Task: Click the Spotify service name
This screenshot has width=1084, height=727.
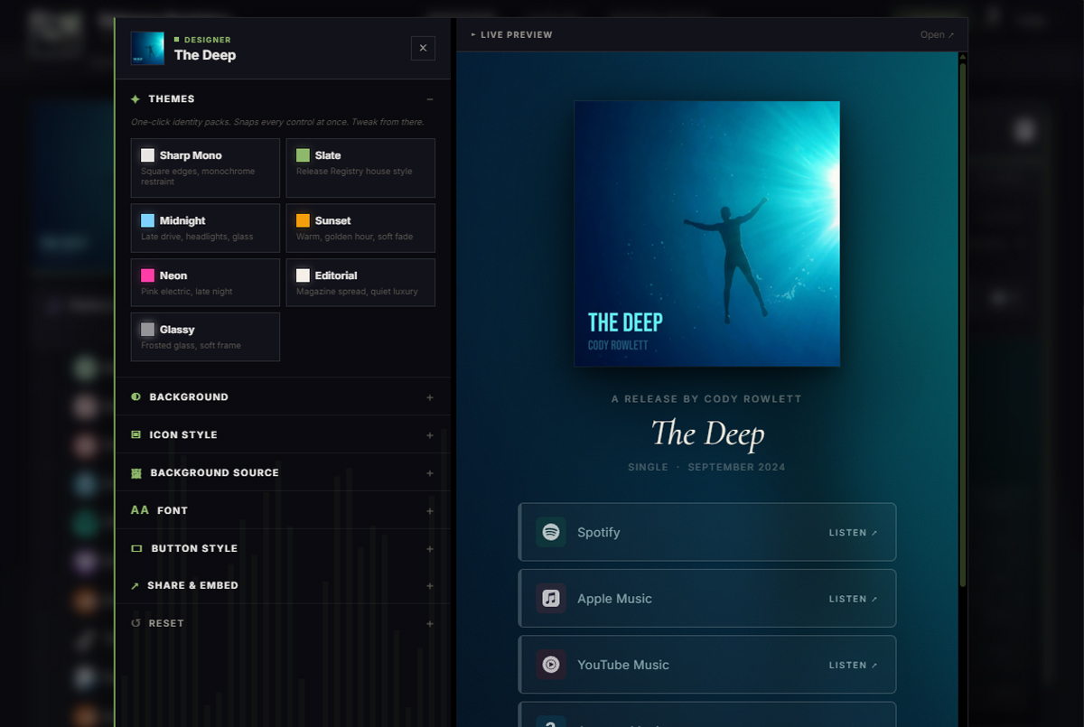Action: pos(599,533)
